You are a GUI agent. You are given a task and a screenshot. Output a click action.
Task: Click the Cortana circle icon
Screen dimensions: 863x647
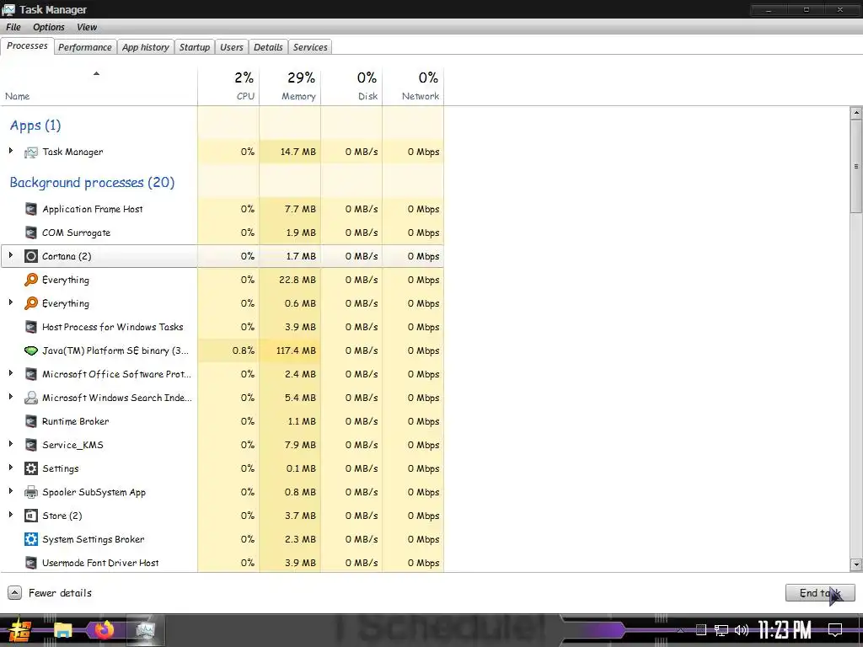pos(31,256)
